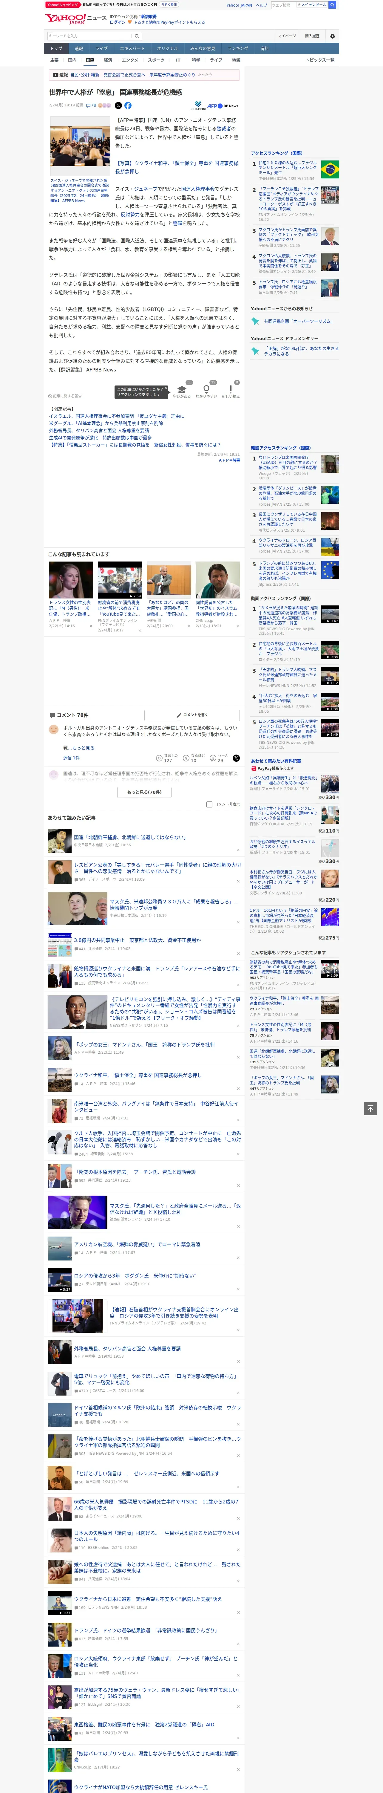Open マイページ in the header
This screenshot has width=383, height=1793.
[x=286, y=36]
